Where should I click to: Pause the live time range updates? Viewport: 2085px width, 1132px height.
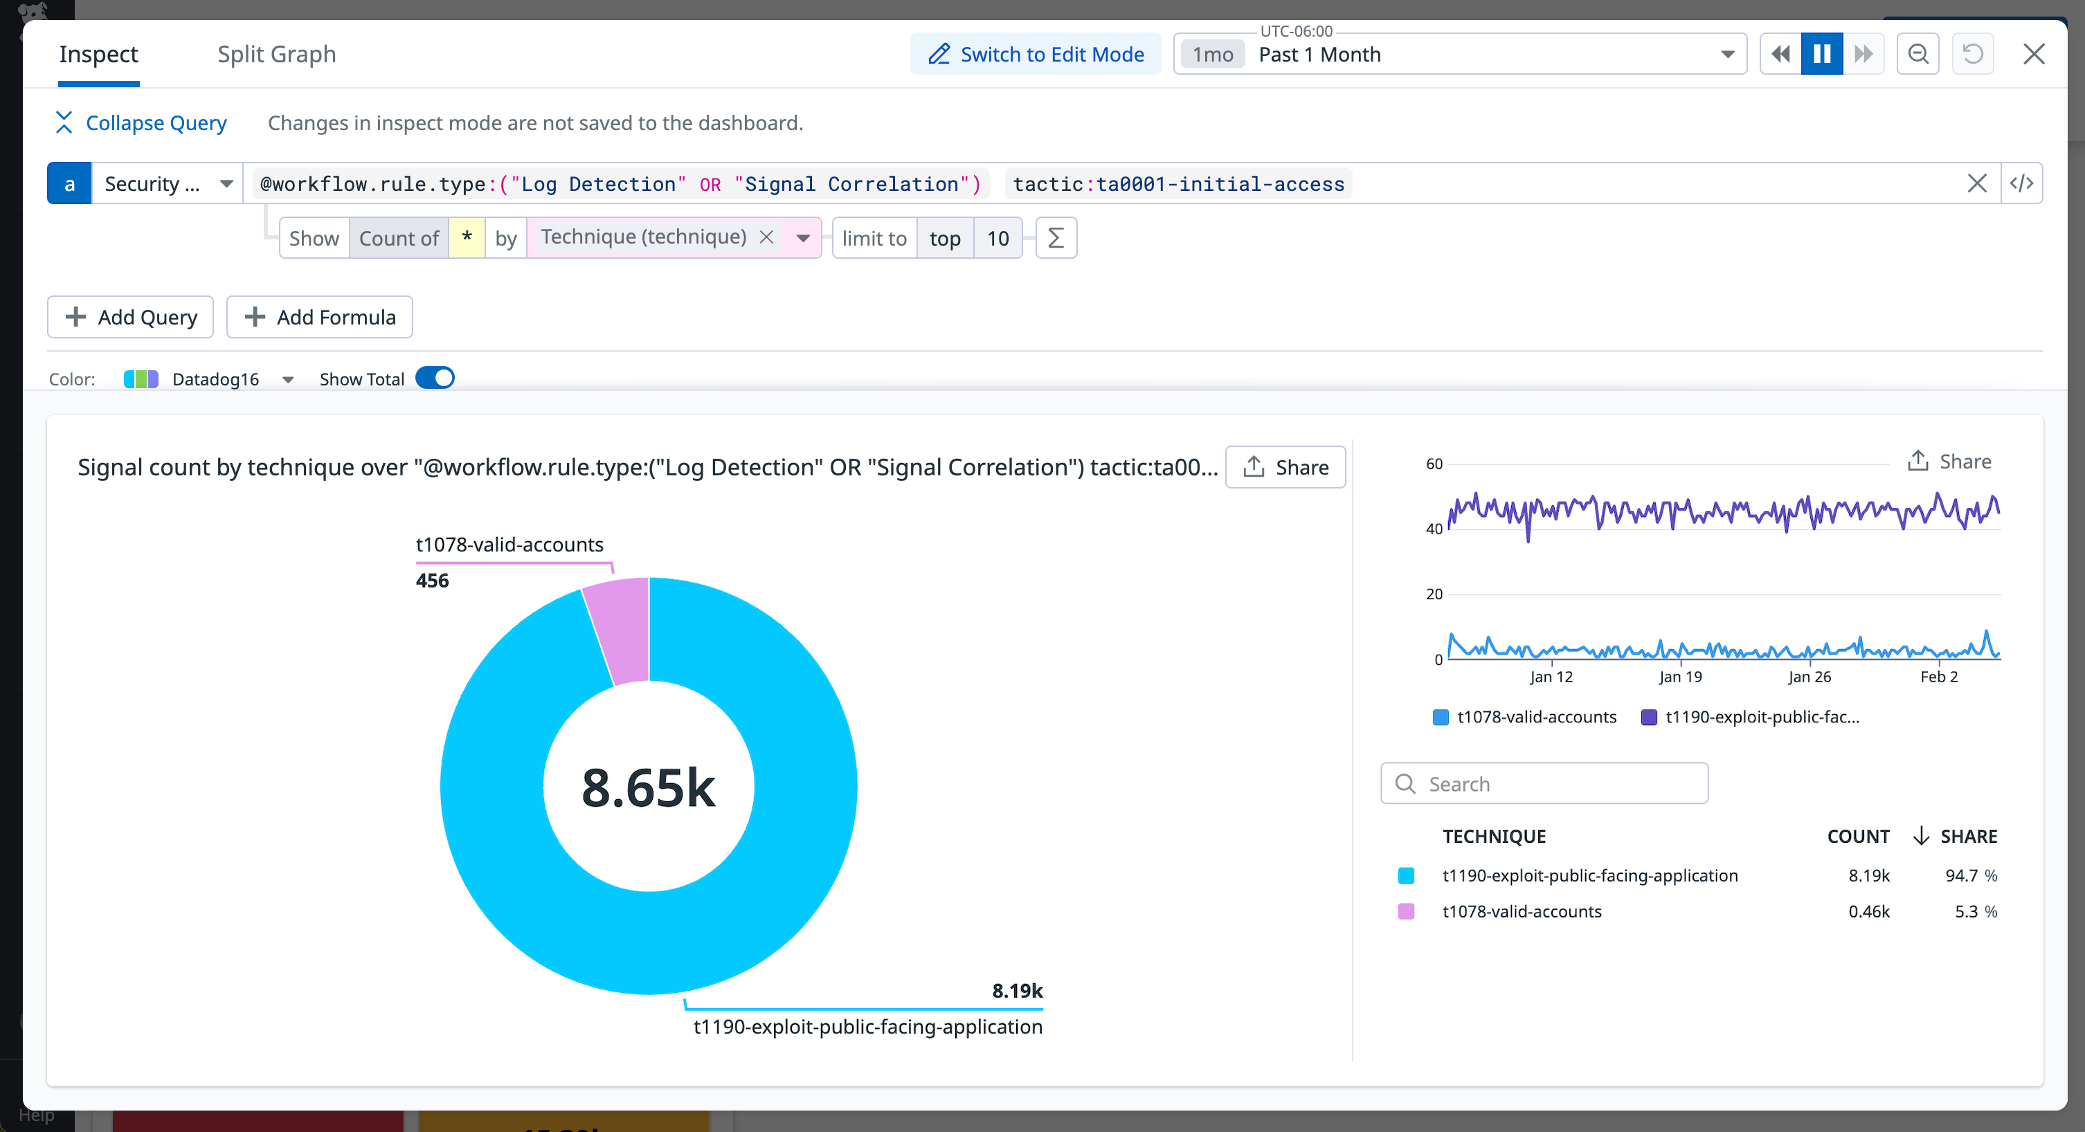click(x=1821, y=53)
